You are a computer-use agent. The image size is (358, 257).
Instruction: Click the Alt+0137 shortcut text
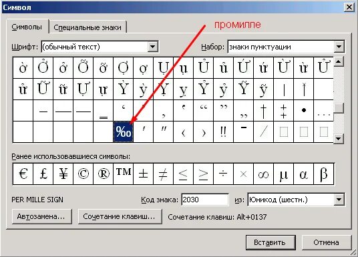pos(252,217)
